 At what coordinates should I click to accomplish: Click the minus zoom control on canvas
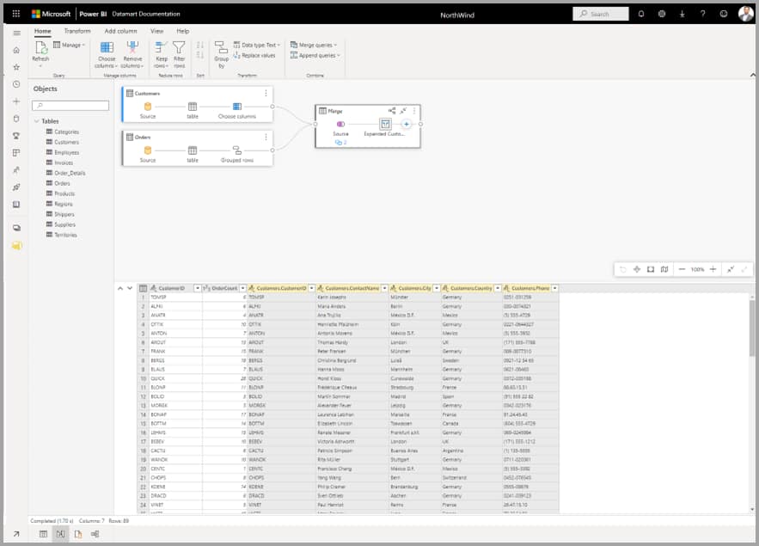point(682,268)
